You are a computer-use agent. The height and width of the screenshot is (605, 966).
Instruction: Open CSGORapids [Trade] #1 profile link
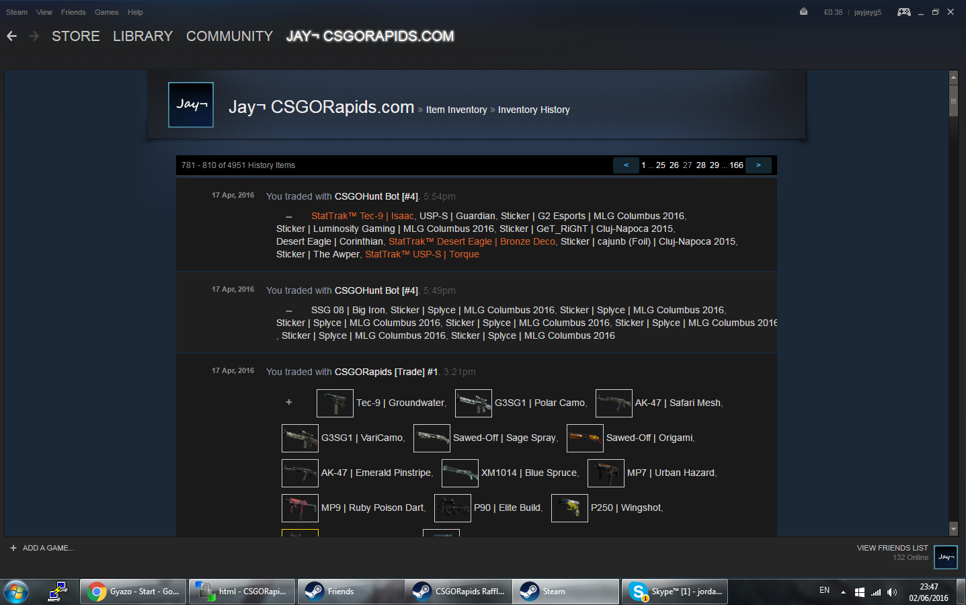pos(387,372)
